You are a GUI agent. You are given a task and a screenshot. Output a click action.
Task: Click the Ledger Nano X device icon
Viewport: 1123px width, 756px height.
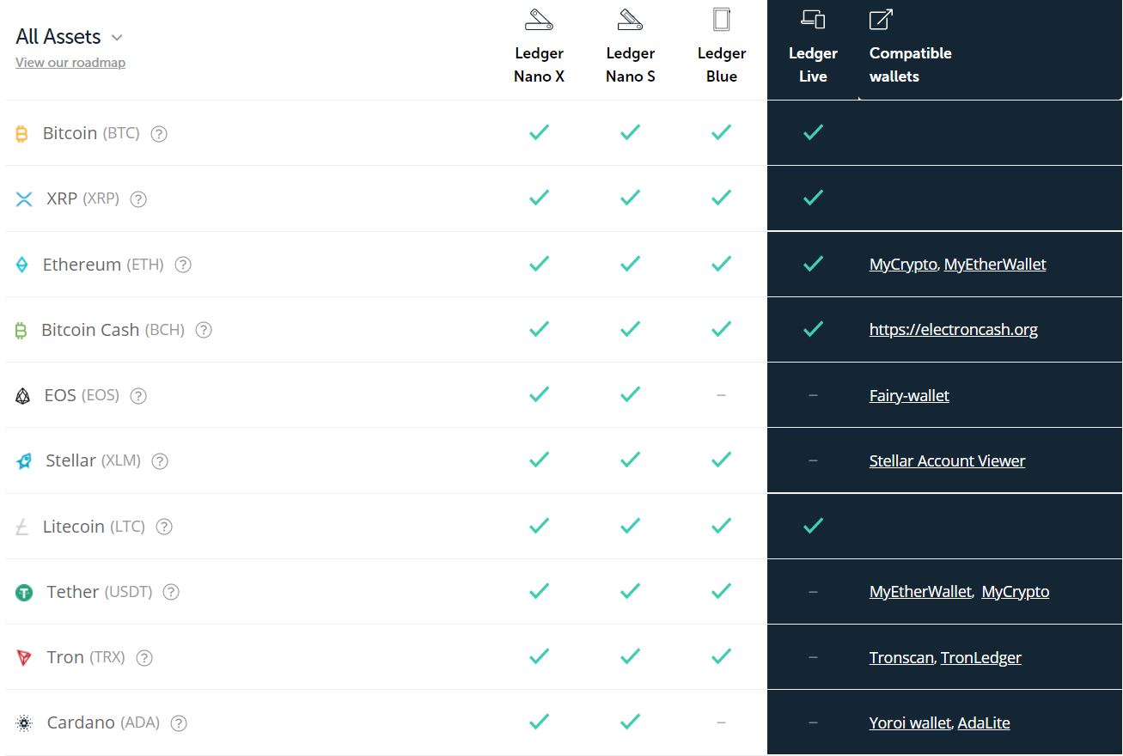tap(539, 20)
